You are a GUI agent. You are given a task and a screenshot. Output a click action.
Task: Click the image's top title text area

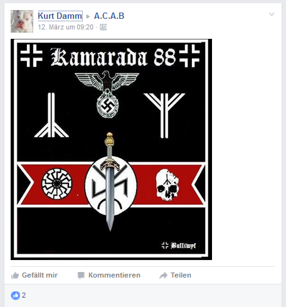click(110, 56)
